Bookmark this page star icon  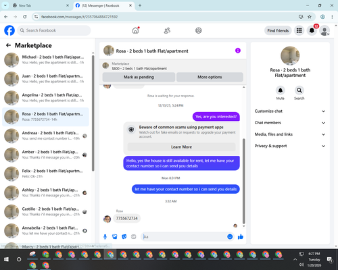pyautogui.click(x=310, y=17)
